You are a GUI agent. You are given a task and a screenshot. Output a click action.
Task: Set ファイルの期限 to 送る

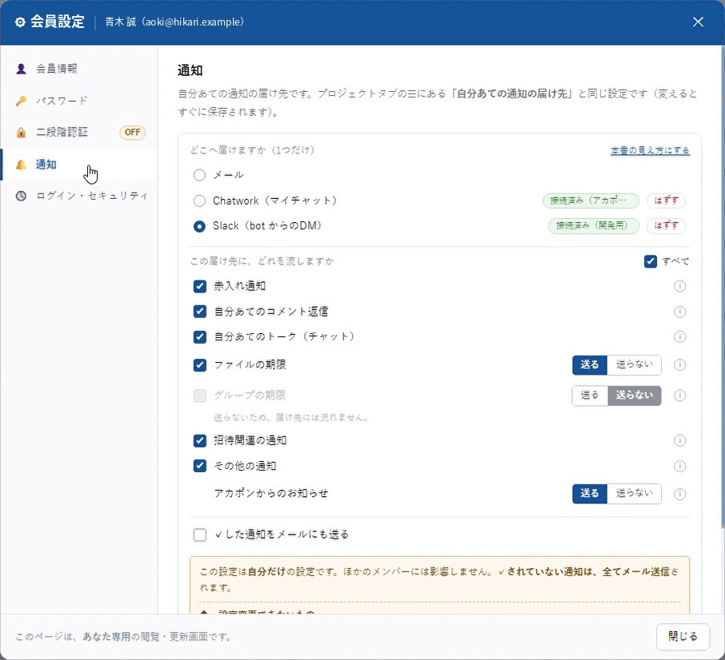[x=590, y=365]
